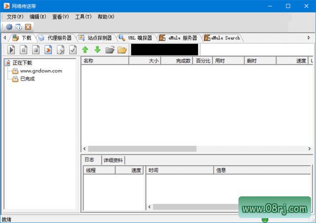Sort by the 完成数 column header

coord(177,61)
